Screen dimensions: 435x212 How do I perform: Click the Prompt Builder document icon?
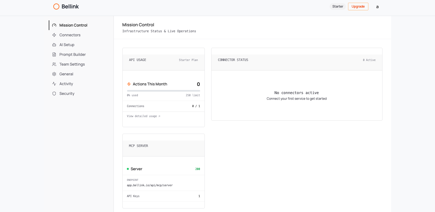54,54
